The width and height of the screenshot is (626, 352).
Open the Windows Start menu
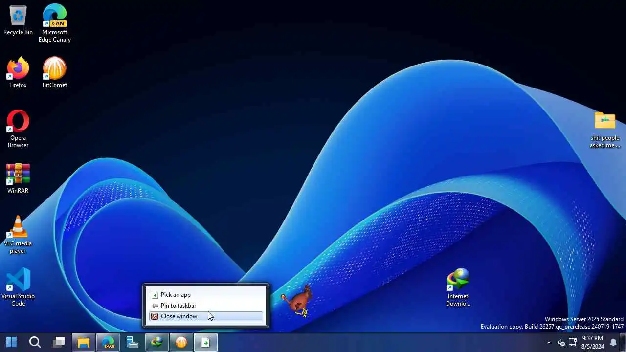coord(11,342)
